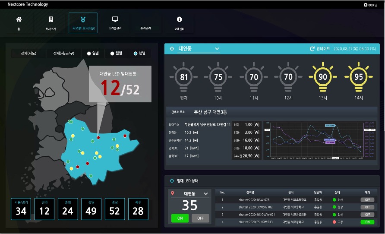Viewport: 385px width, 234px height.
Task: Select the 전라 region box showing 12
Action: (x=44, y=209)
